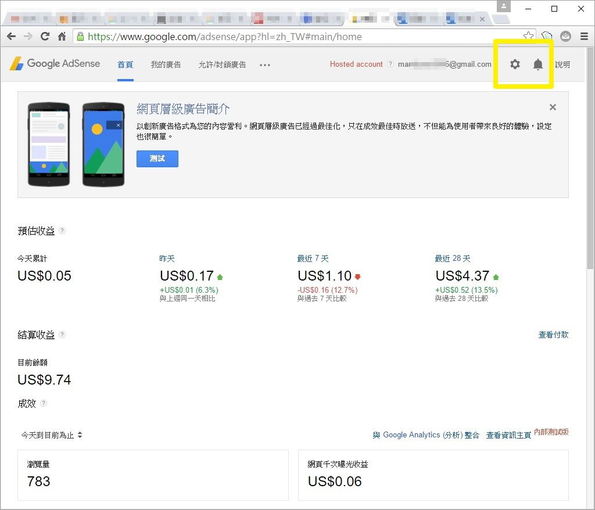The image size is (595, 510).
Task: Open the Chrome hamburger menu
Action: (584, 37)
